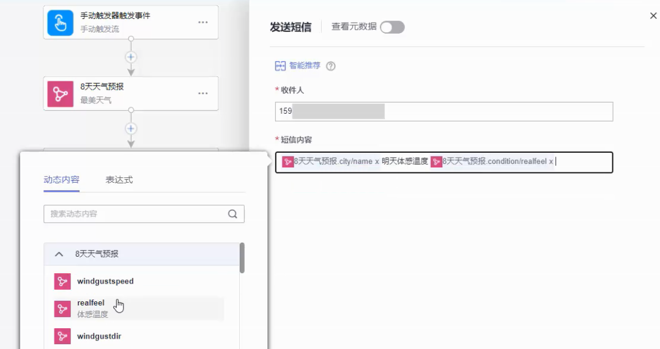Select the realfeel 体感温度 dynamic content

139,309
